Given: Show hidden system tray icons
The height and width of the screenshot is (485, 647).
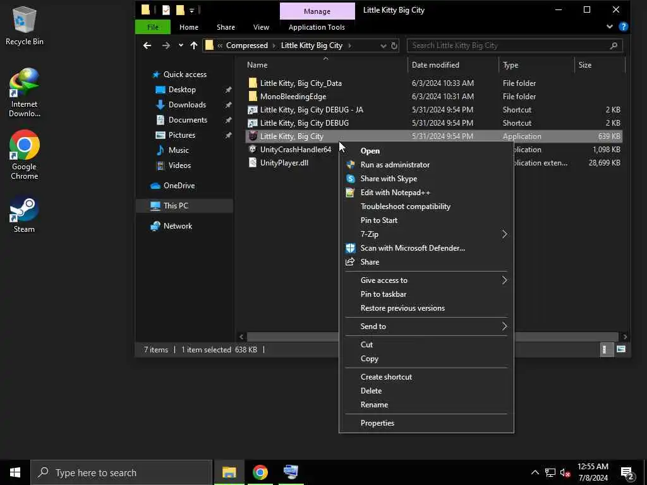Looking at the screenshot, I should tap(535, 472).
